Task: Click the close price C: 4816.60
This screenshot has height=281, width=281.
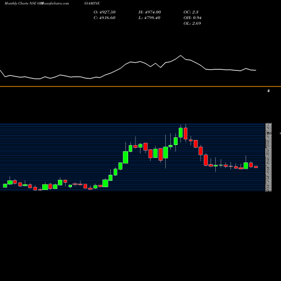Action: tap(105, 18)
